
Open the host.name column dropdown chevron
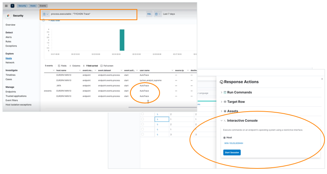[x=80, y=71]
